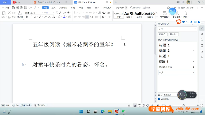Toggle justify alignment

87,17
